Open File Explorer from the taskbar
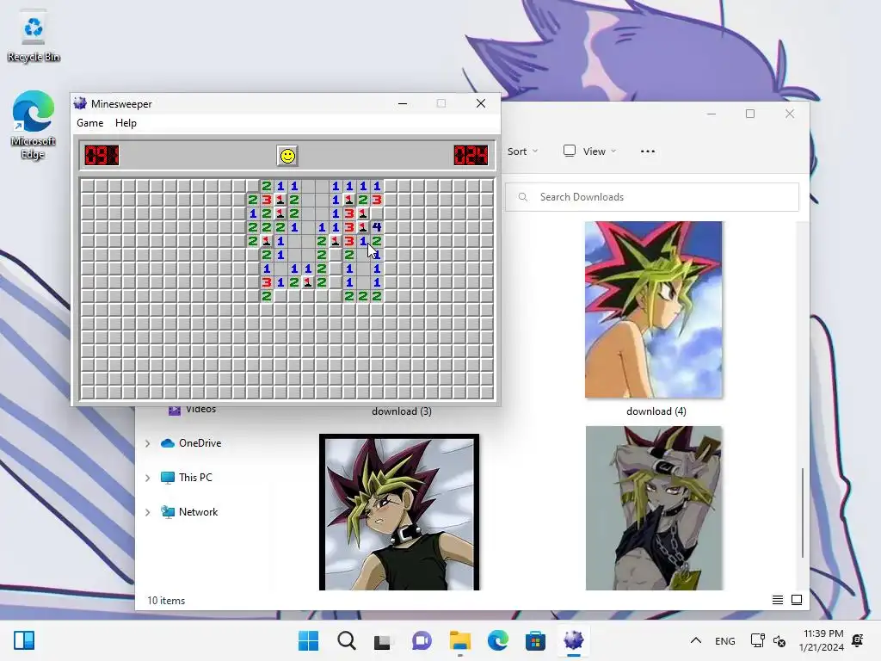This screenshot has width=881, height=661. (460, 640)
